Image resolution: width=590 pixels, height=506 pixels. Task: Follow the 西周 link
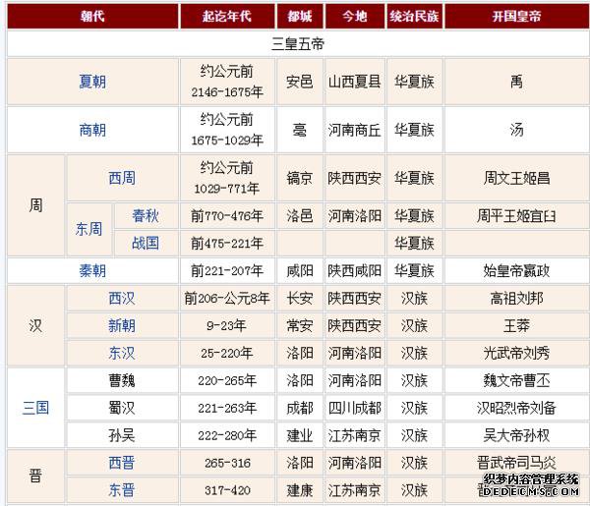tap(122, 178)
